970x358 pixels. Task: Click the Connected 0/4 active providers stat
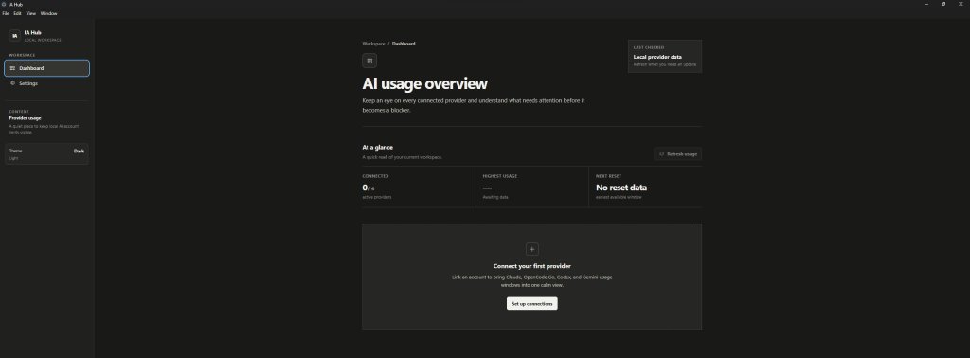[x=418, y=187]
